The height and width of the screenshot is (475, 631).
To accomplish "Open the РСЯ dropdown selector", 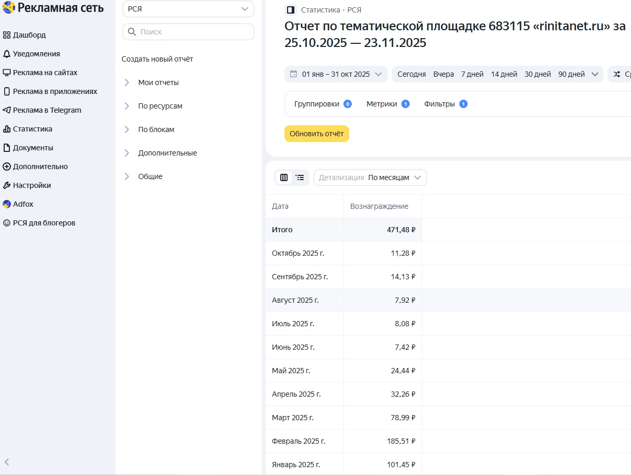I will [x=188, y=9].
